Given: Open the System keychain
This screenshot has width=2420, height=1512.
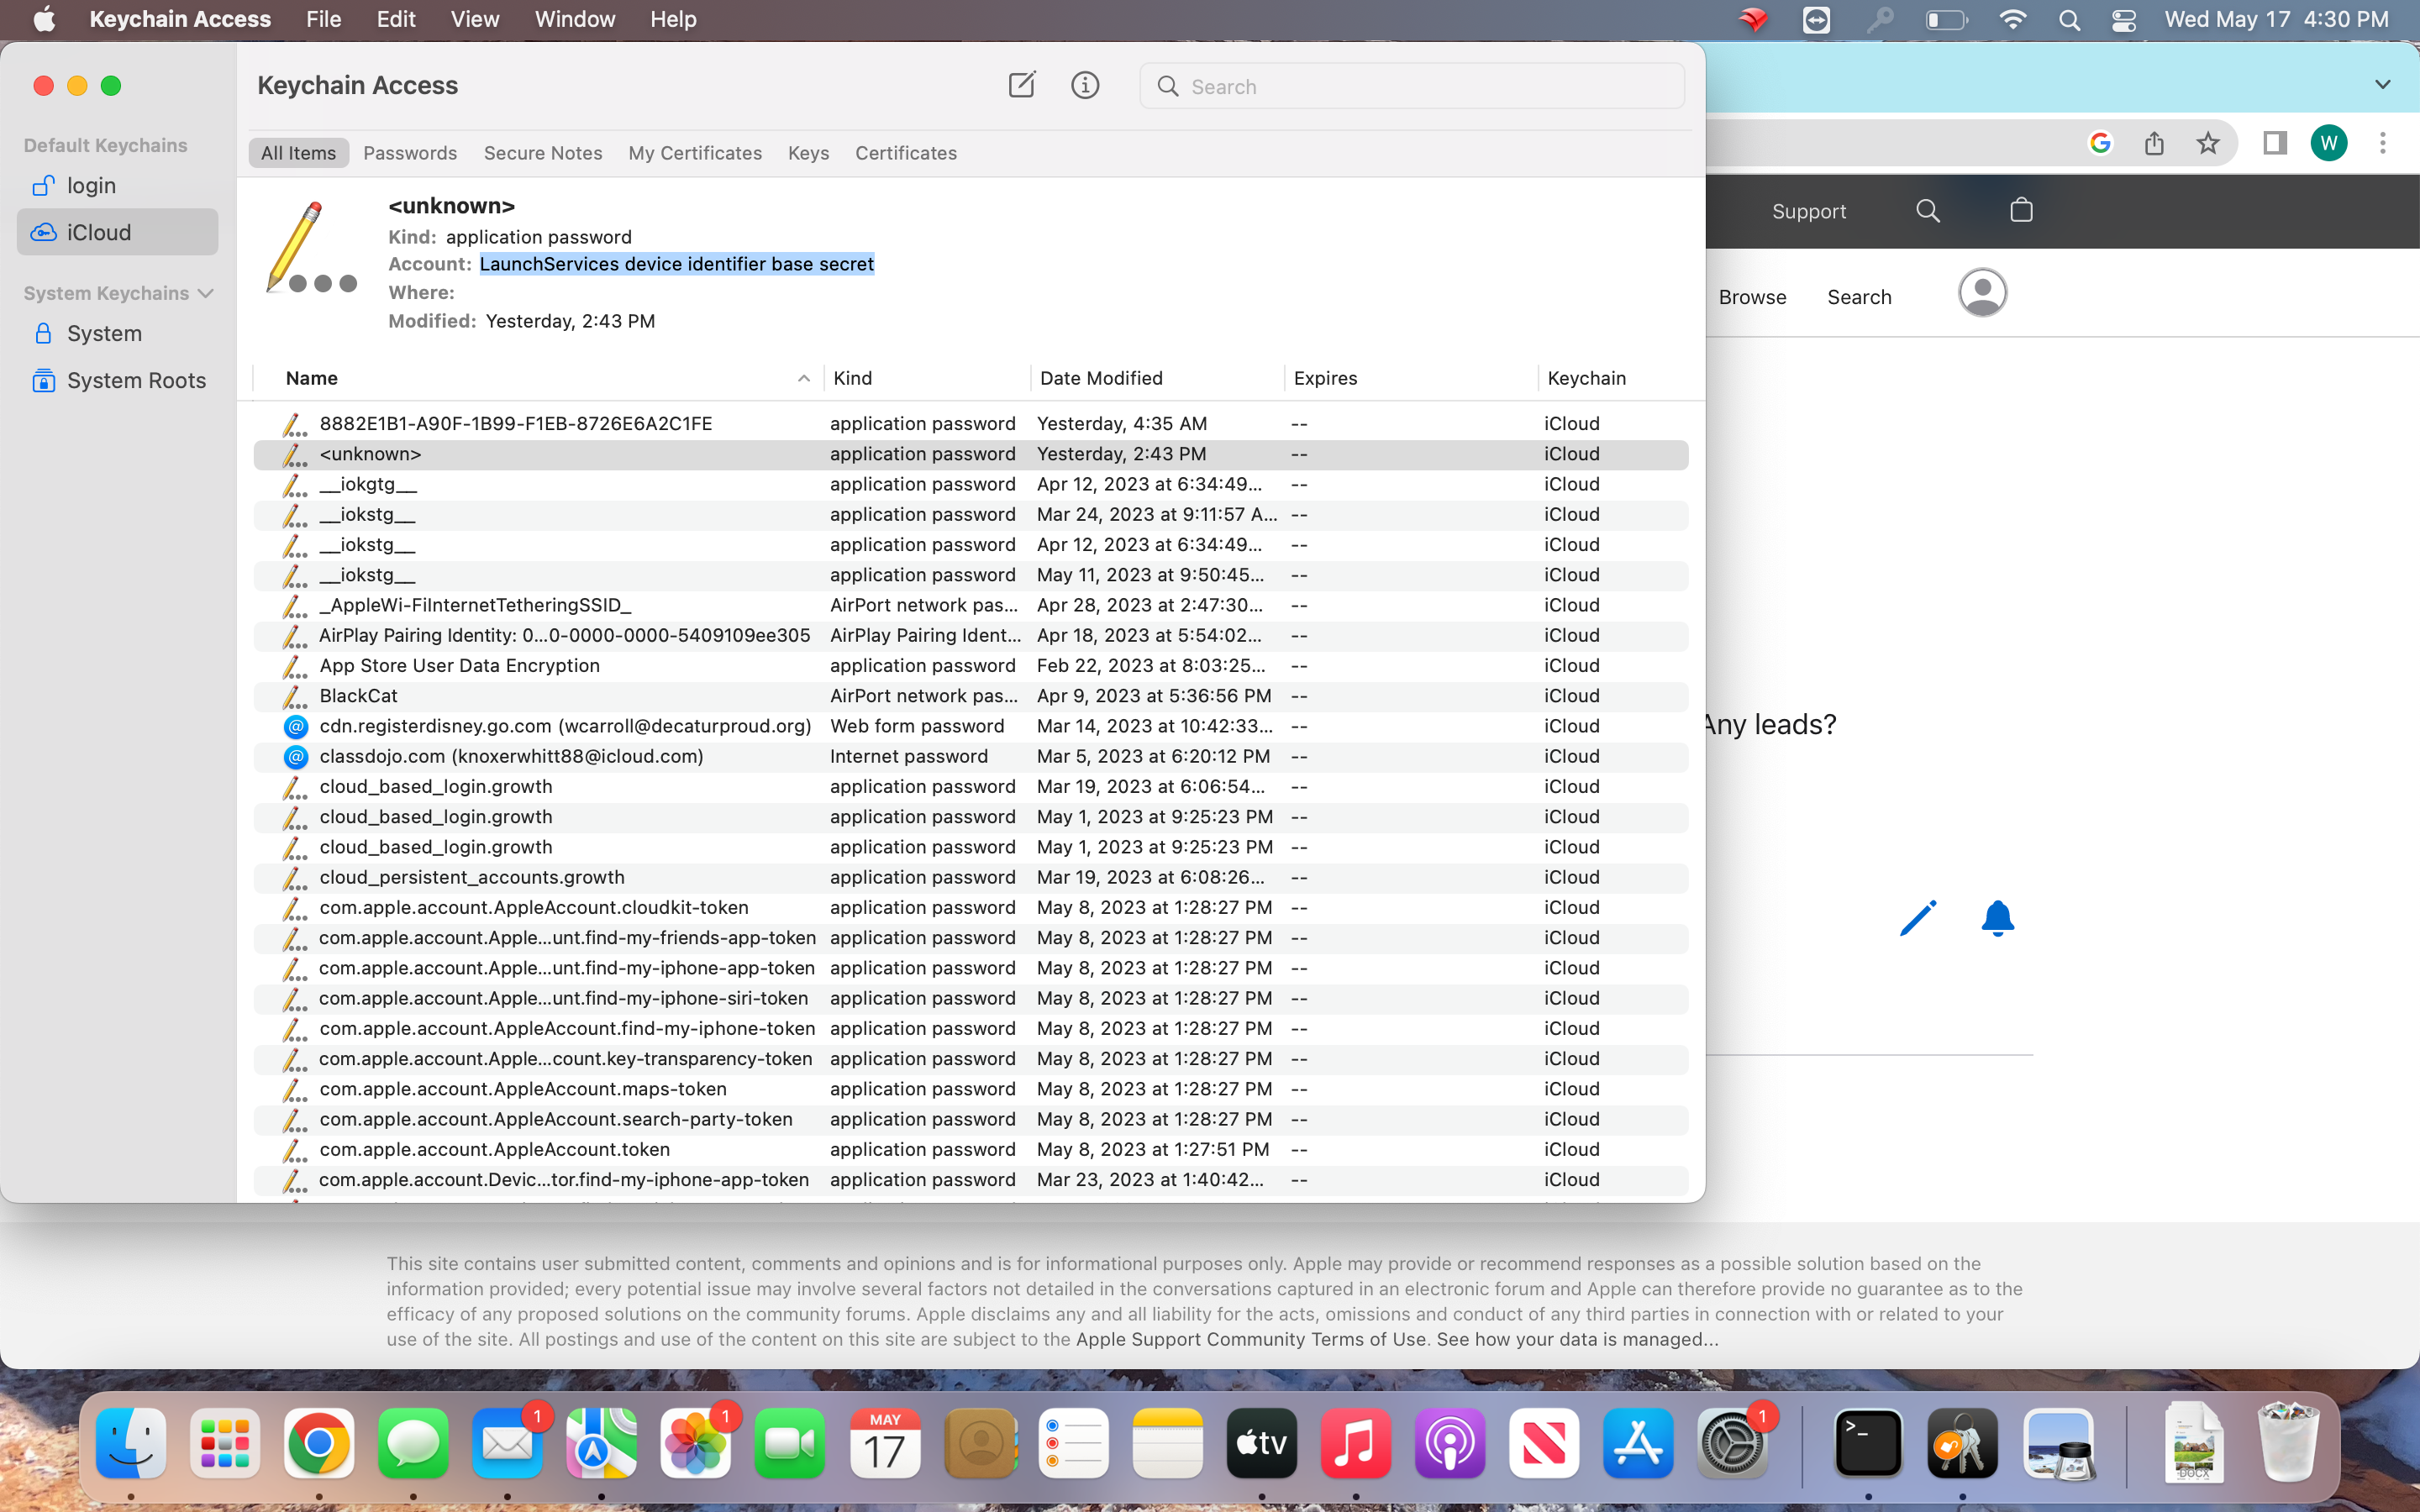Looking at the screenshot, I should pyautogui.click(x=103, y=333).
